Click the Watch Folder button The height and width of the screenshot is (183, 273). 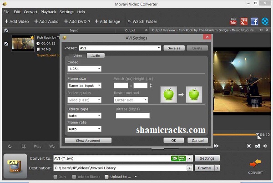tap(142, 21)
